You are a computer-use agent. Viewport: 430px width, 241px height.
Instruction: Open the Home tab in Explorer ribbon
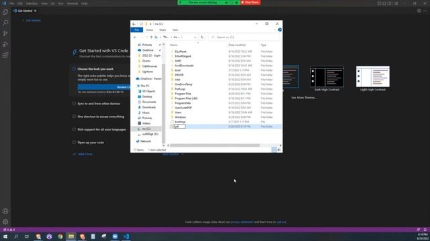point(149,29)
